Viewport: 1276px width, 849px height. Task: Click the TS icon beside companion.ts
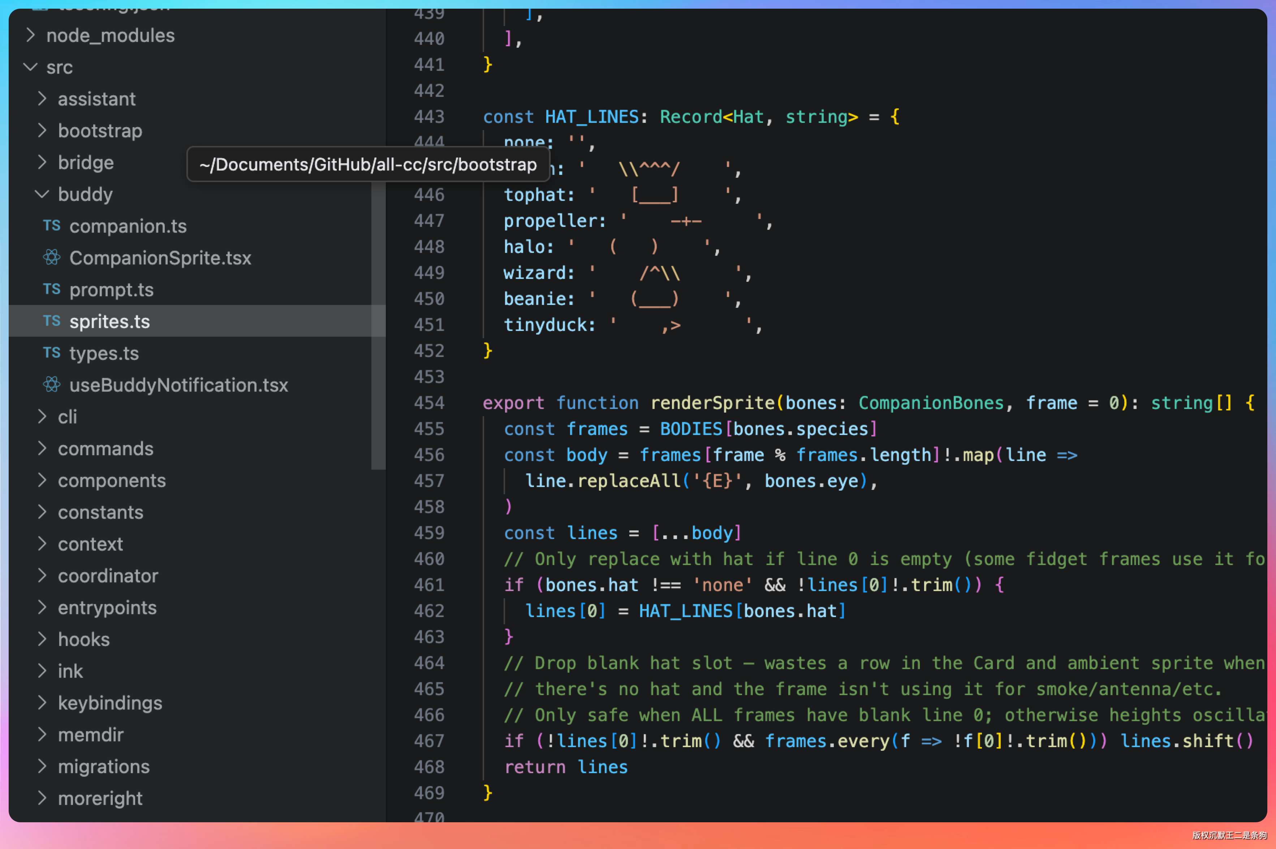coord(51,226)
